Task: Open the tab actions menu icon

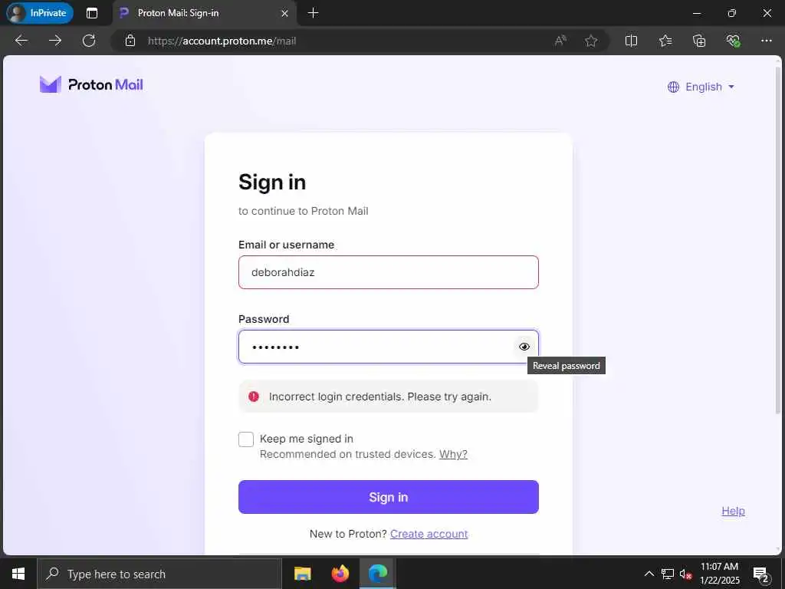Action: pos(92,13)
